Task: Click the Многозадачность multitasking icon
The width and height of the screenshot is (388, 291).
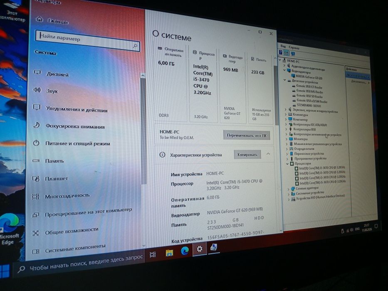Action: tap(36, 197)
